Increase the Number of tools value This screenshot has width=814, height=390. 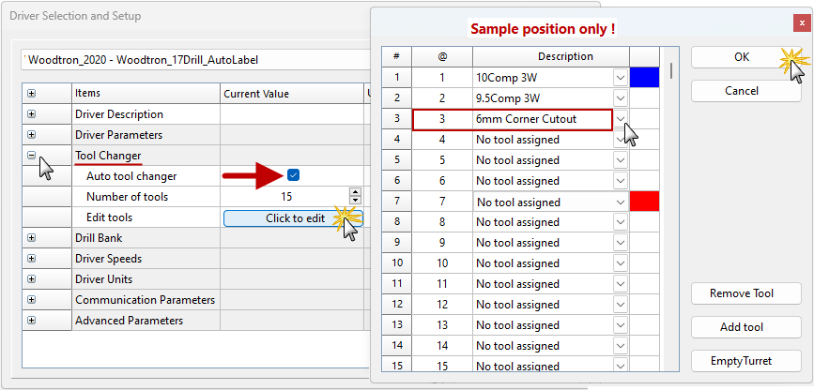pyautogui.click(x=355, y=192)
